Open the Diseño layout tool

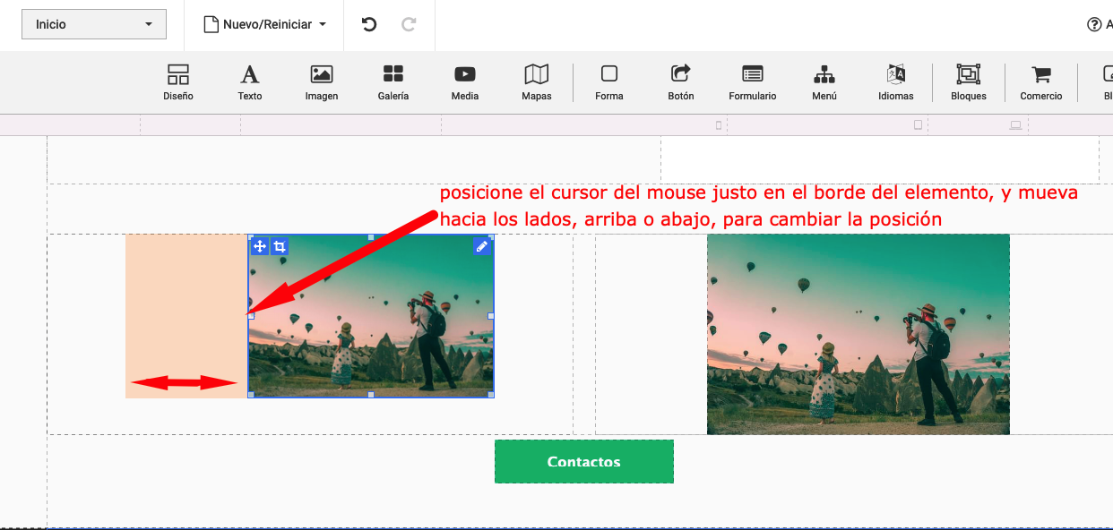coord(178,82)
